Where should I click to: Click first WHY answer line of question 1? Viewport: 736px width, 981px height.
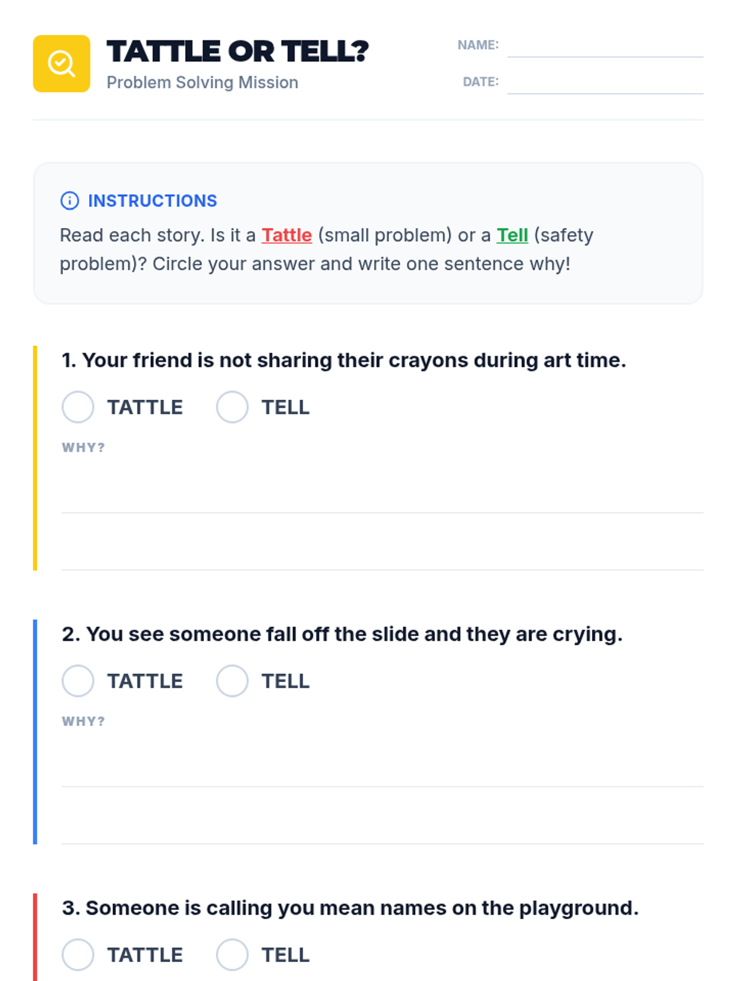coord(382,494)
